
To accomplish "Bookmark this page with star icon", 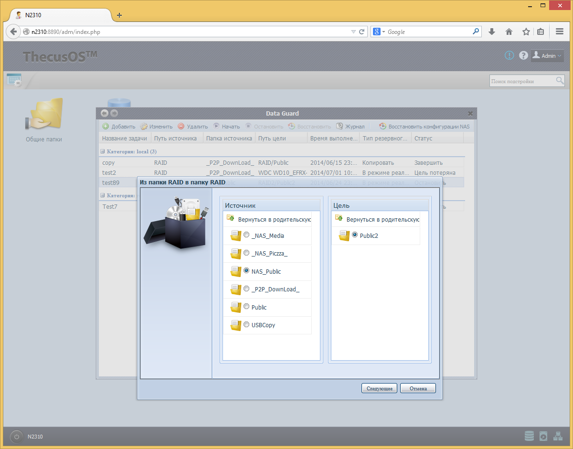I will click(526, 32).
